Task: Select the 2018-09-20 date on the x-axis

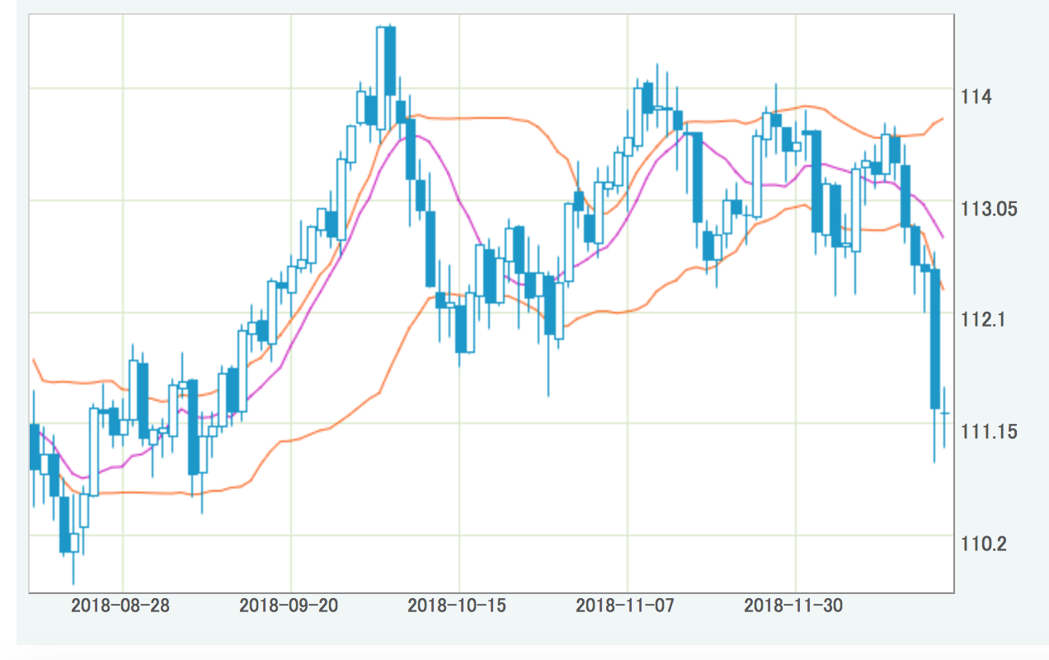Action: coord(289,606)
